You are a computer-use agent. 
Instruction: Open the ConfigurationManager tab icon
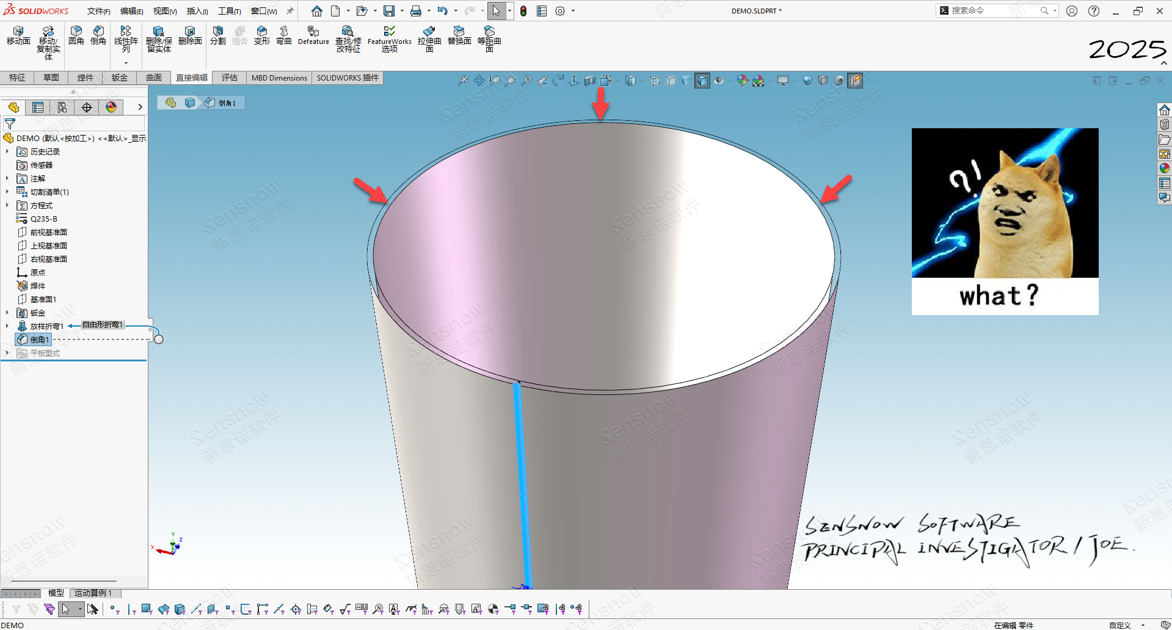[62, 107]
